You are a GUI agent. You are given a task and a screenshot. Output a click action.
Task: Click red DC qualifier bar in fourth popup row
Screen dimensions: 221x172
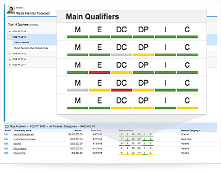click(x=122, y=90)
